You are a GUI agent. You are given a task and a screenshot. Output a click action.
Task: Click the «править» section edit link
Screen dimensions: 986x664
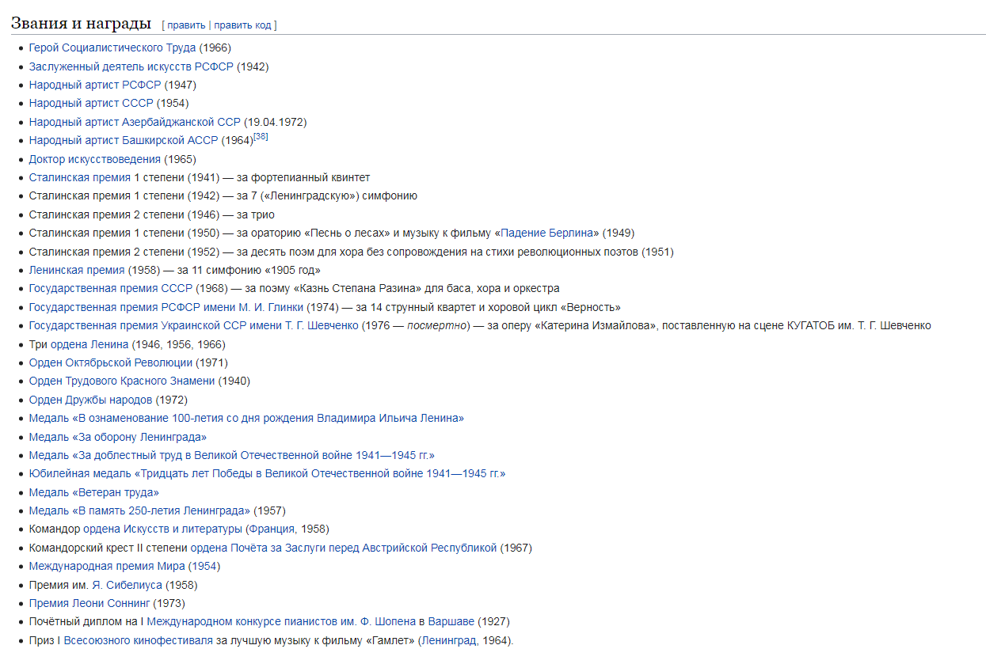pos(185,25)
